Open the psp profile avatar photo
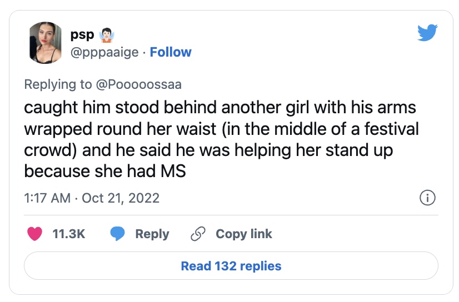459x302 pixels. tap(46, 43)
